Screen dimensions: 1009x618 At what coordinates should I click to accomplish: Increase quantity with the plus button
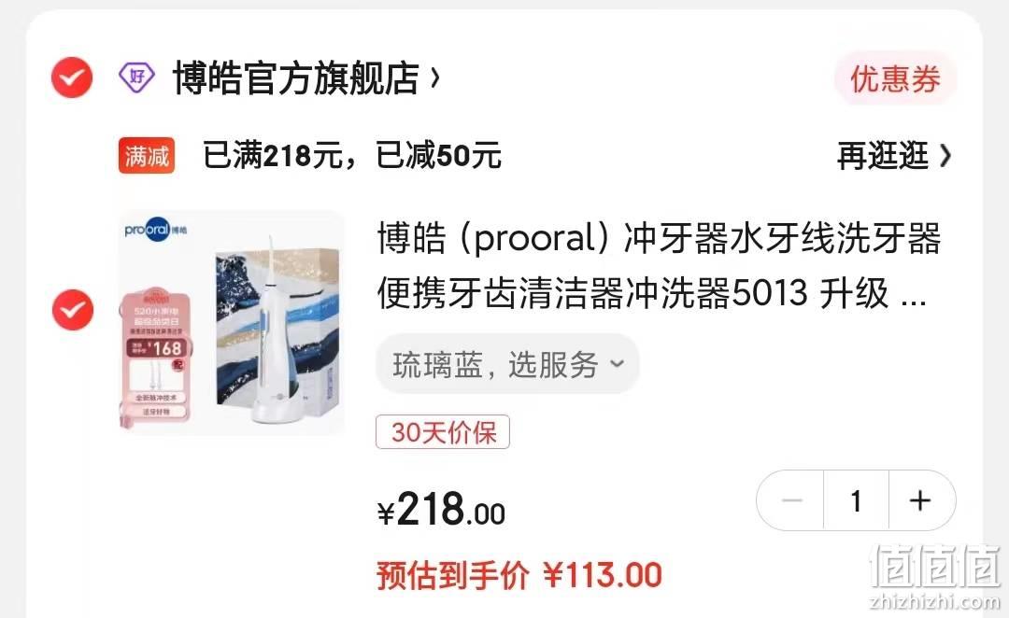pyautogui.click(x=921, y=500)
